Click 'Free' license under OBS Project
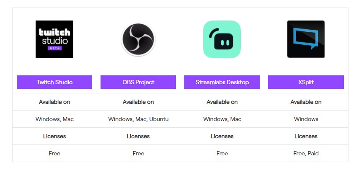The width and height of the screenshot is (364, 170). click(138, 153)
